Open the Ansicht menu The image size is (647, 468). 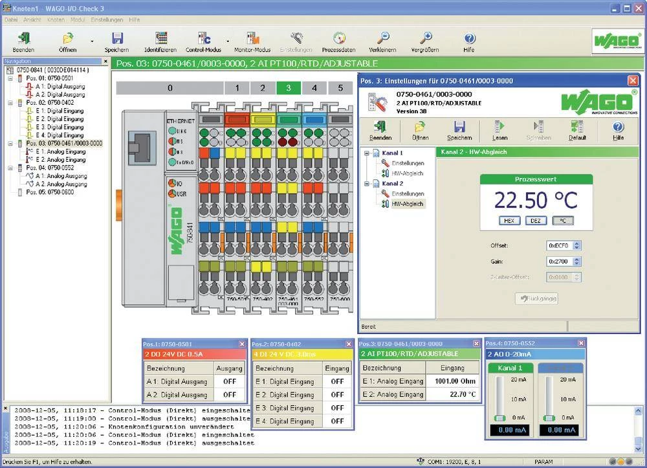31,19
